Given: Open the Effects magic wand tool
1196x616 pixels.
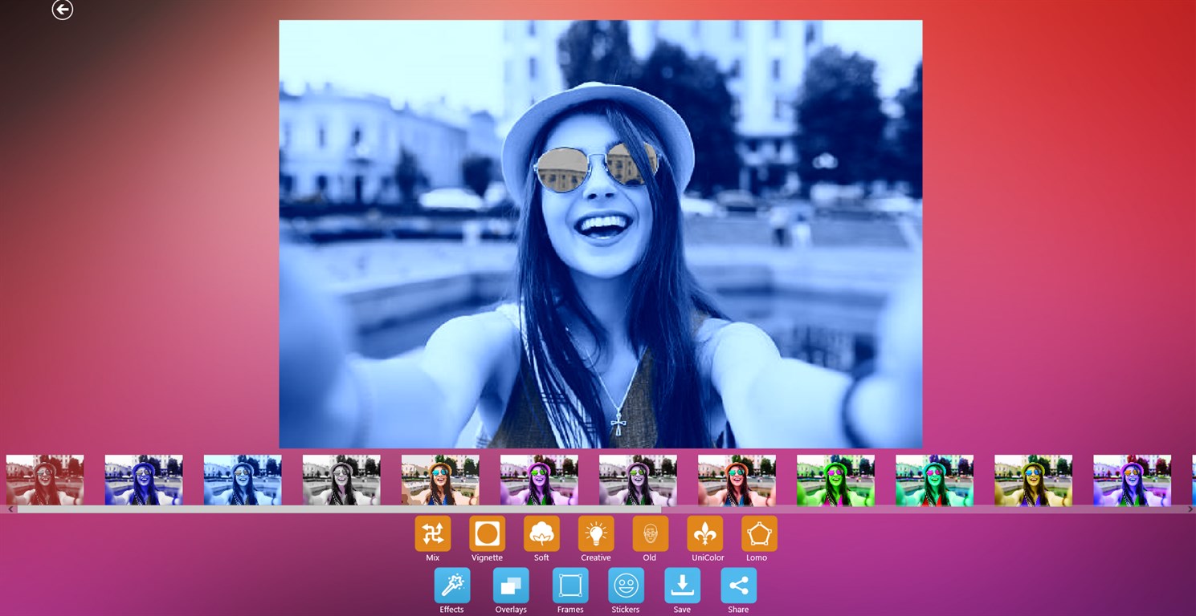Looking at the screenshot, I should pyautogui.click(x=452, y=586).
